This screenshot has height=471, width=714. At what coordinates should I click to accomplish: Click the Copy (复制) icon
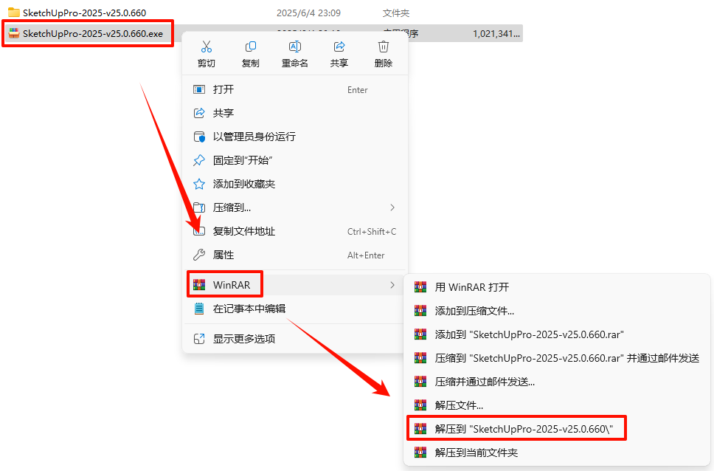pos(251,47)
